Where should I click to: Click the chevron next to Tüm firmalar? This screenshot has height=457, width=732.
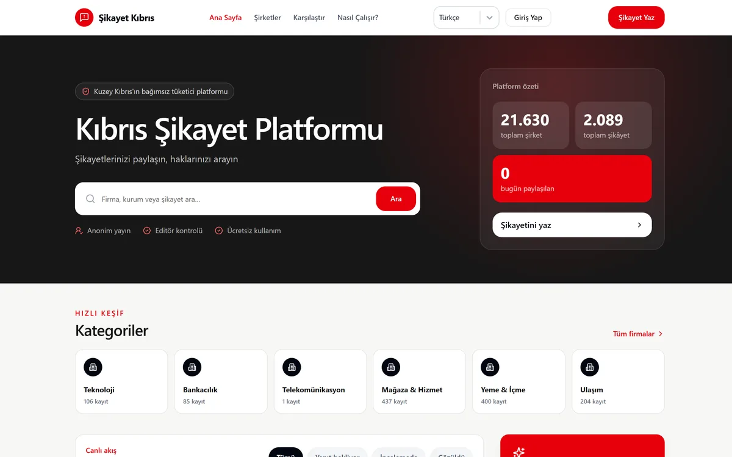(661, 334)
